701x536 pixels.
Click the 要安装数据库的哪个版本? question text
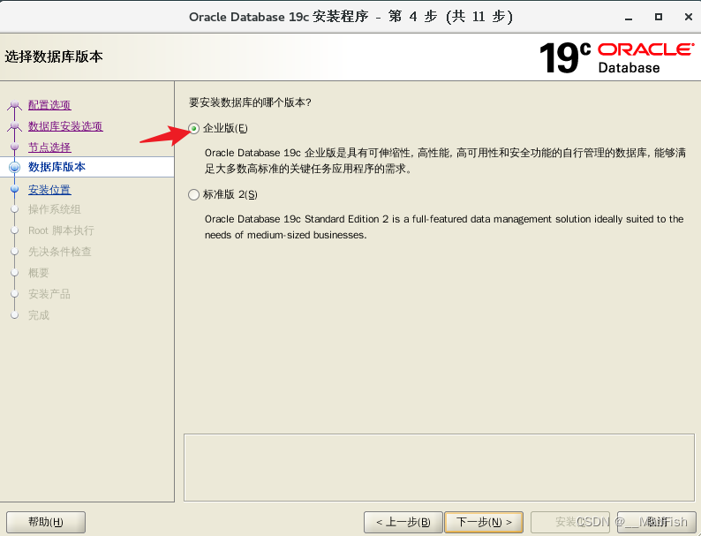[x=251, y=102]
